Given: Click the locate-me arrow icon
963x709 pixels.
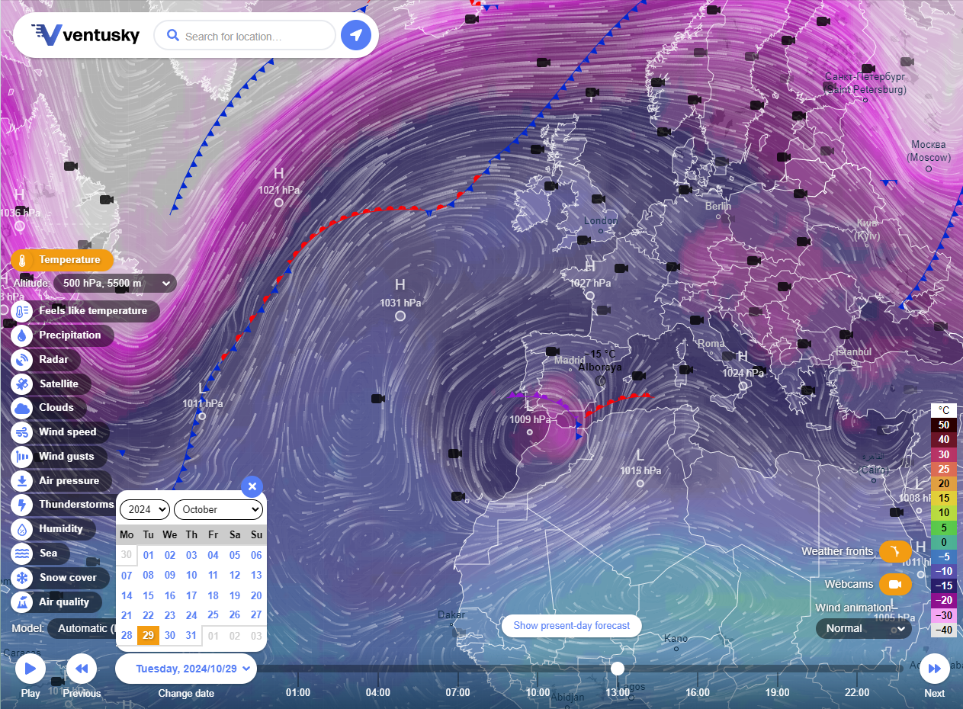Looking at the screenshot, I should 355,35.
